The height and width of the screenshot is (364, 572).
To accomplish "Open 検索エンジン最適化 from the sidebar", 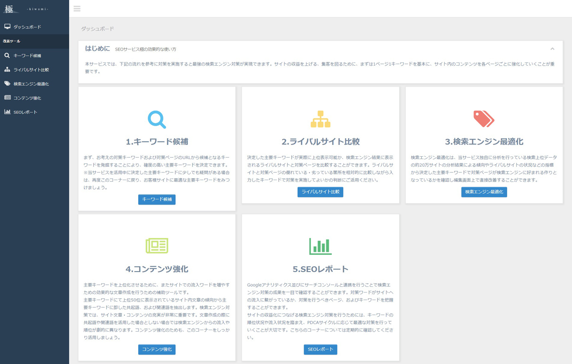I will [31, 84].
